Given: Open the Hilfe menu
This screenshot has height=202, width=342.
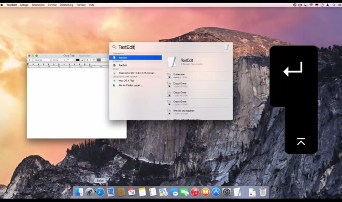Looking at the screenshot, I should [x=92, y=5].
